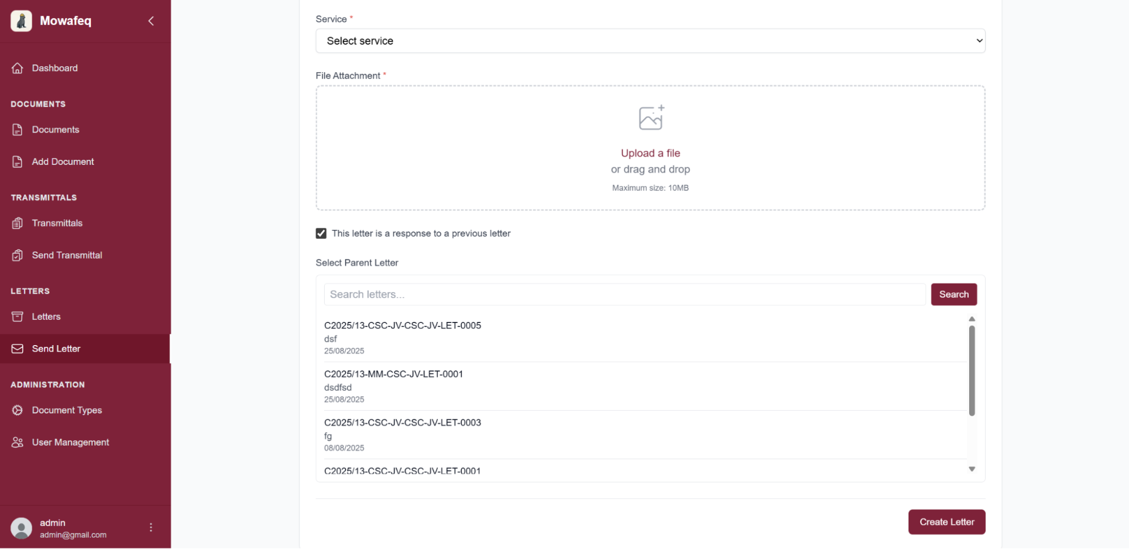This screenshot has width=1129, height=549.
Task: Click the Add Document icon
Action: pos(18,162)
